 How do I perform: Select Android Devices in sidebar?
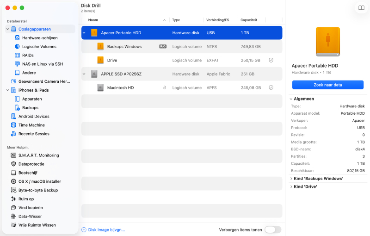click(14, 116)
